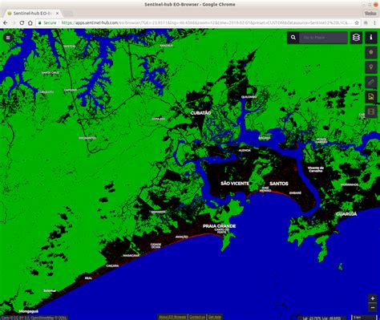Focus the Go to Place search field

[323, 38]
